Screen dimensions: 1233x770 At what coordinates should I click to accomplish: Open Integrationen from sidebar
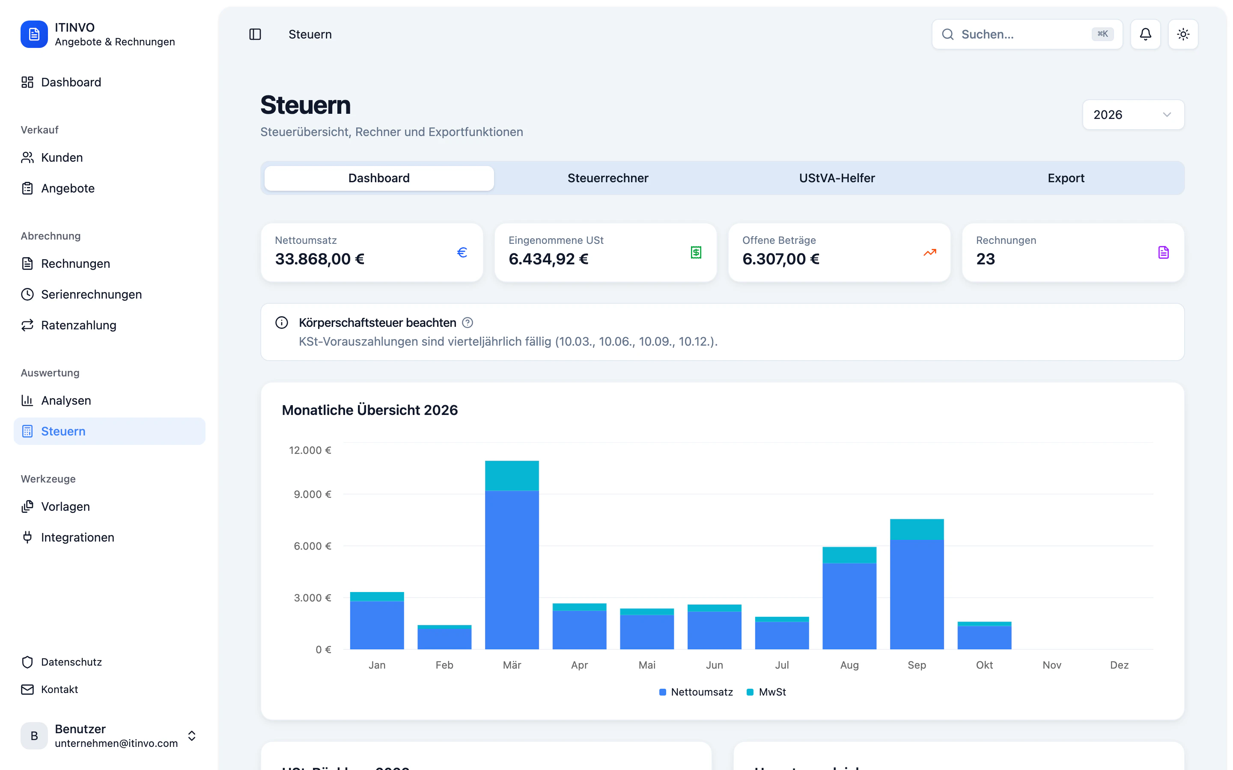tap(110, 537)
